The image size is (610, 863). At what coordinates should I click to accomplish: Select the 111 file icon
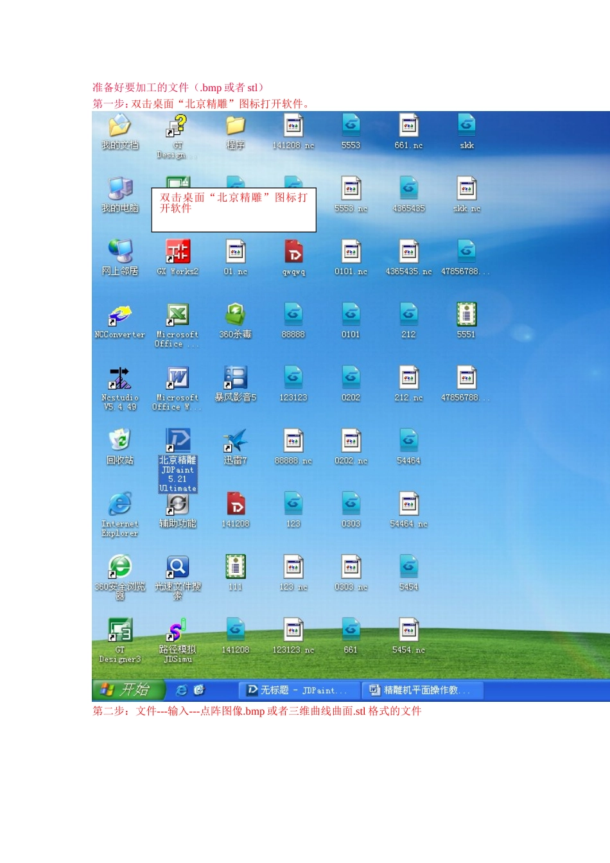(236, 572)
